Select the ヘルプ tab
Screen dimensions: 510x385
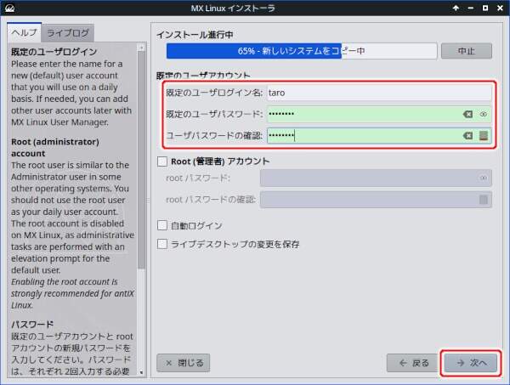(24, 32)
